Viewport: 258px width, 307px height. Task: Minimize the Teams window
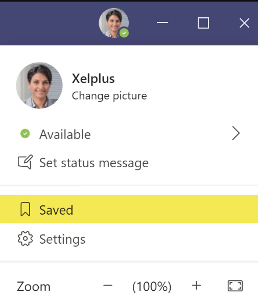pyautogui.click(x=162, y=23)
